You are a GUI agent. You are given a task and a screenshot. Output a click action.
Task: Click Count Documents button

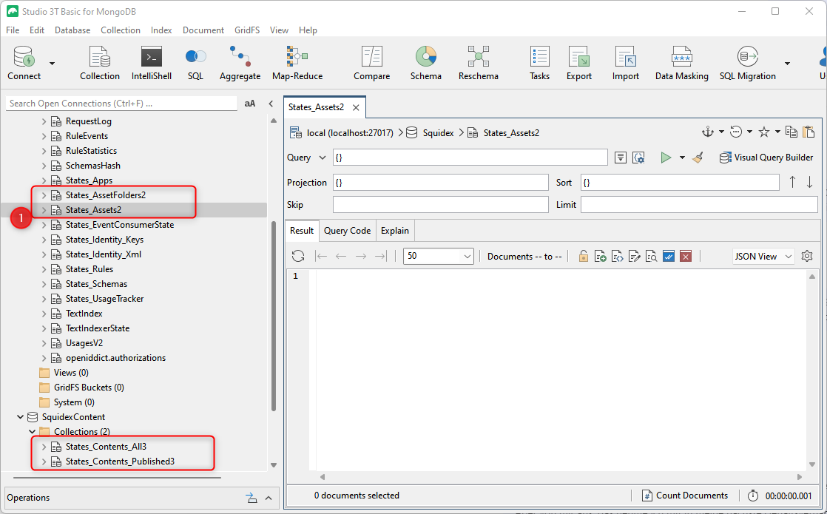[684, 496]
